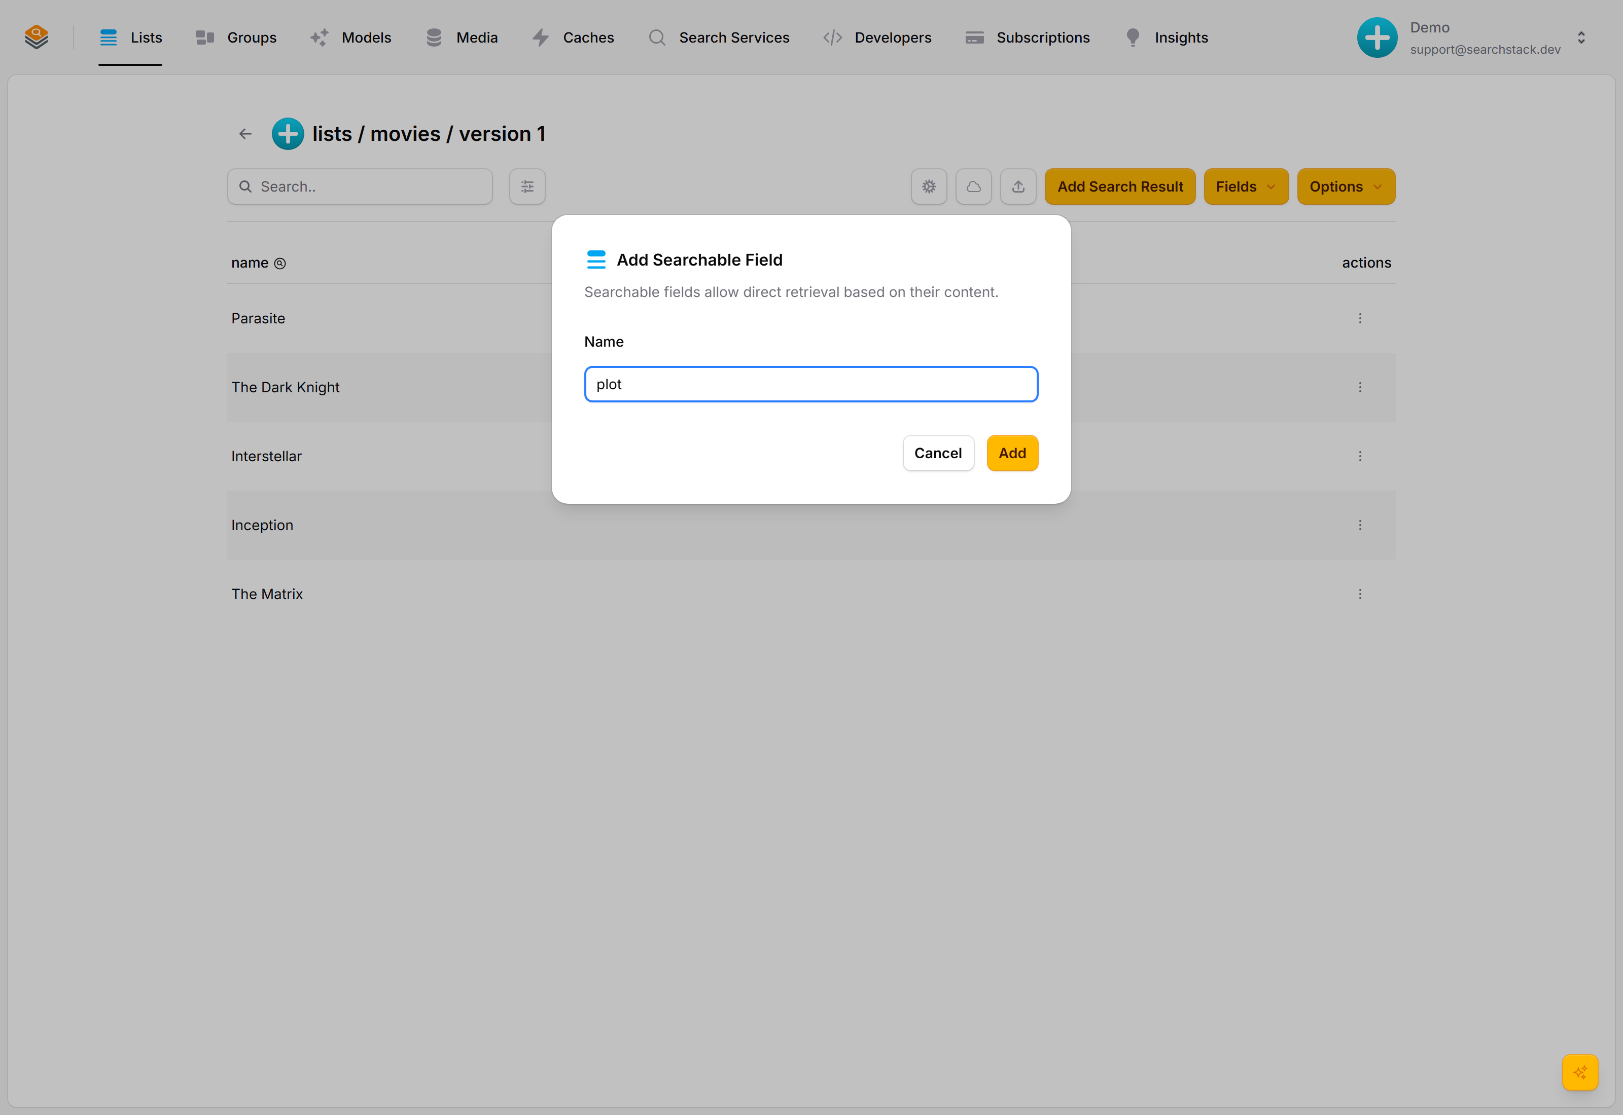Expand the Options dropdown

(x=1346, y=187)
